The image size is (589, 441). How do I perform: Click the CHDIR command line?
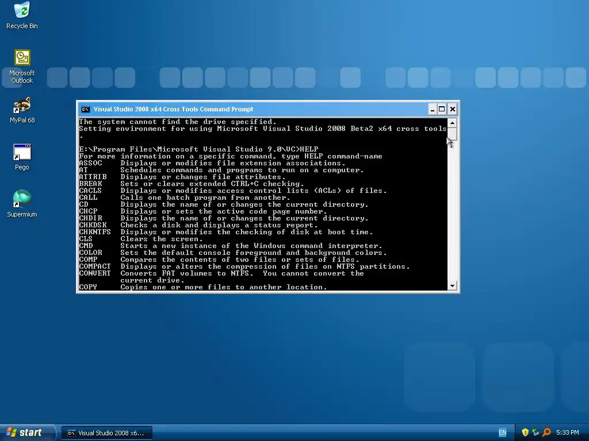[224, 218]
